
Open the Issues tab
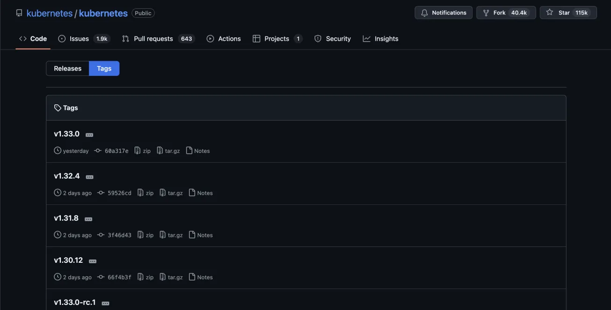[x=84, y=39]
